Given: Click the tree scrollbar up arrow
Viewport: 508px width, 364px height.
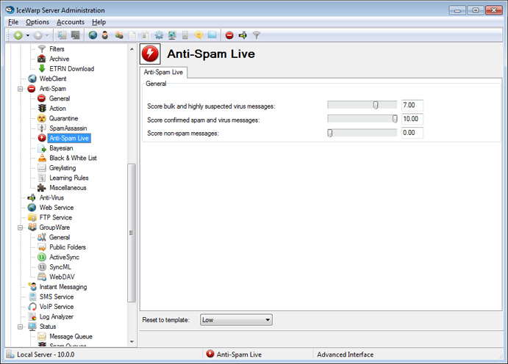Looking at the screenshot, I should [x=132, y=49].
